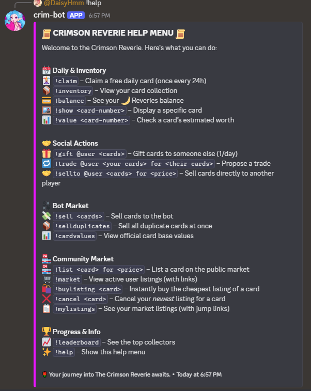
Task: Click the gift box emoji beside !gift
Action: pos(46,153)
